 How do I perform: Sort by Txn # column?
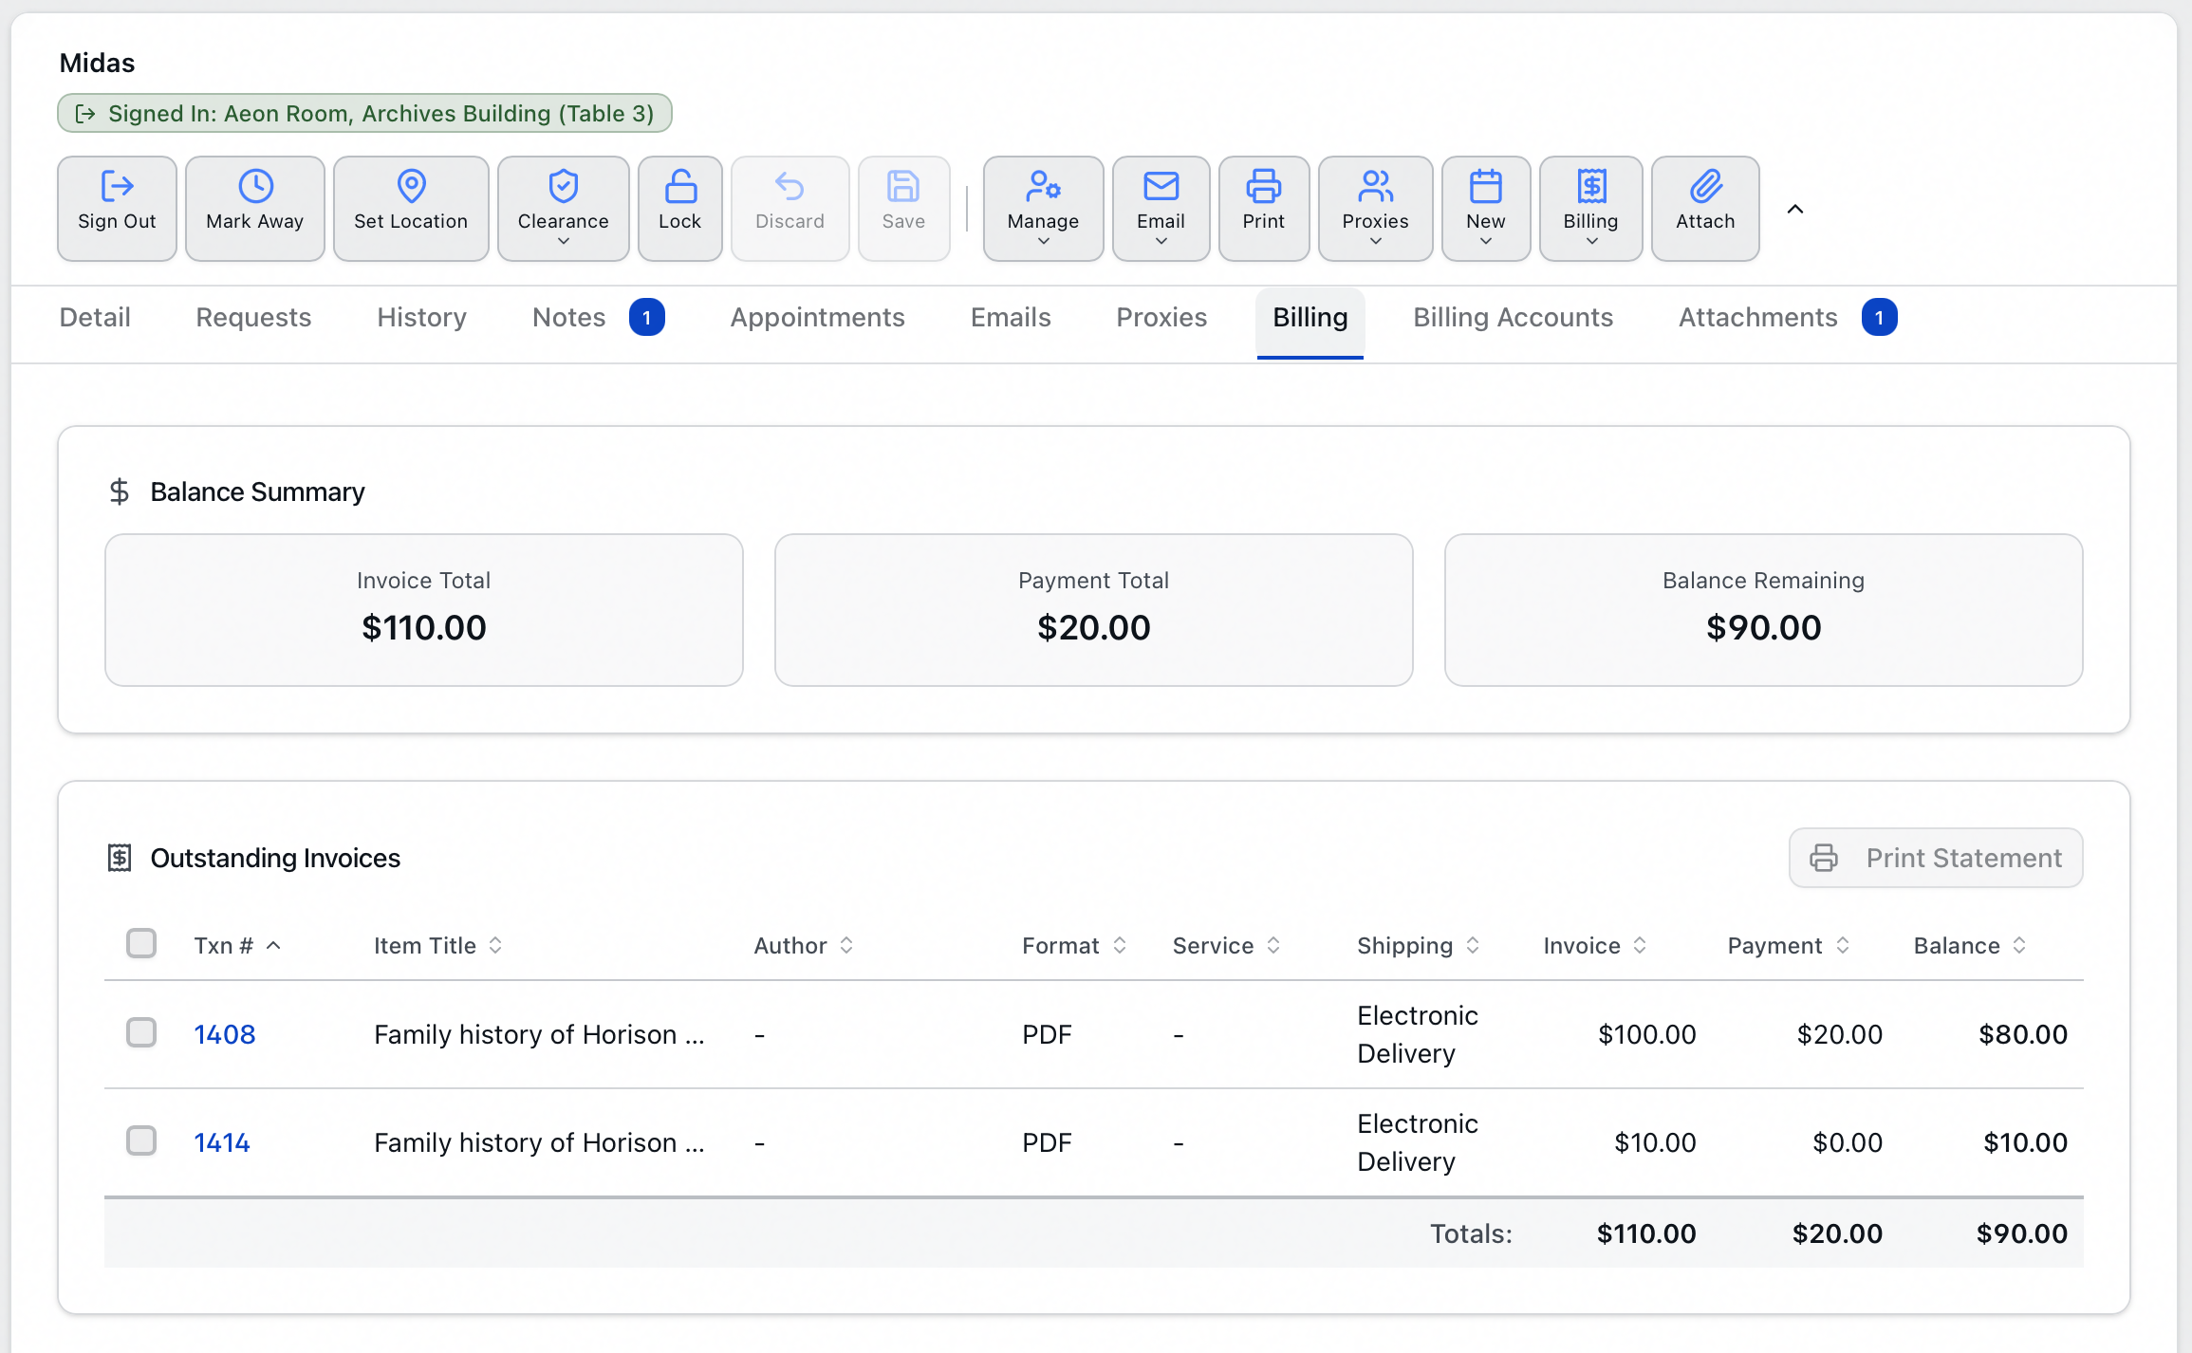(x=237, y=946)
